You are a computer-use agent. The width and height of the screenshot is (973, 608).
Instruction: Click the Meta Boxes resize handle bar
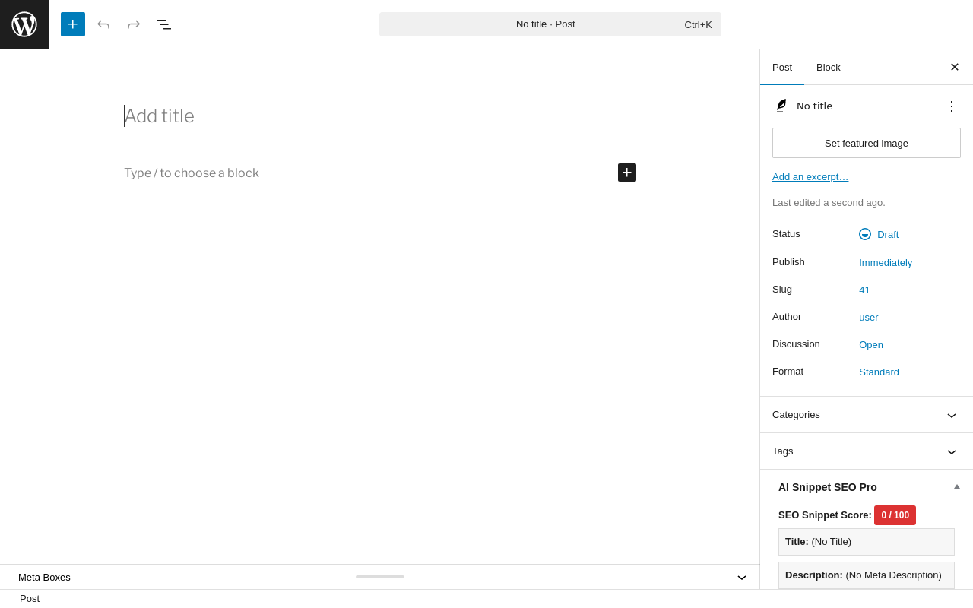click(x=380, y=577)
